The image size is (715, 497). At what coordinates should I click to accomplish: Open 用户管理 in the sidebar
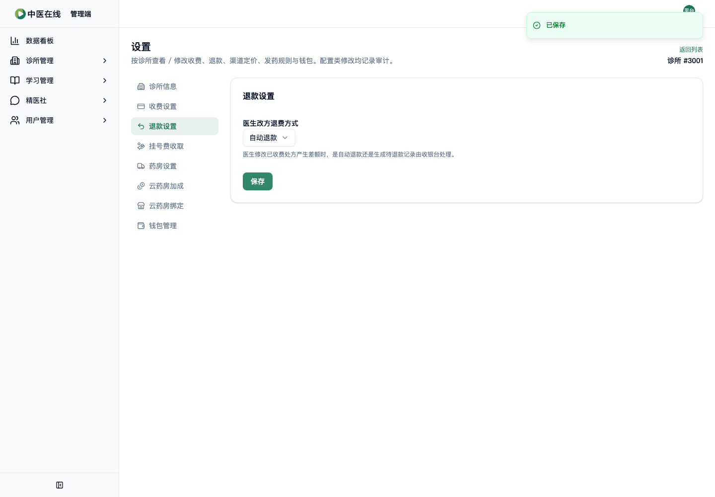tap(60, 120)
